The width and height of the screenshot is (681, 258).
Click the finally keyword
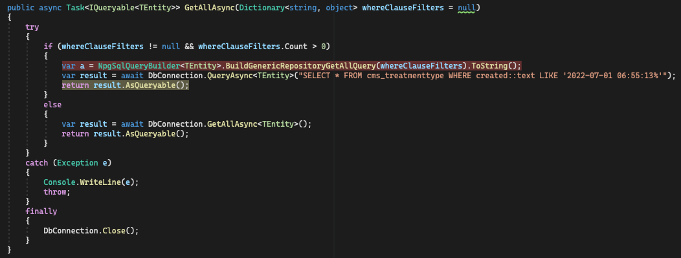point(41,211)
